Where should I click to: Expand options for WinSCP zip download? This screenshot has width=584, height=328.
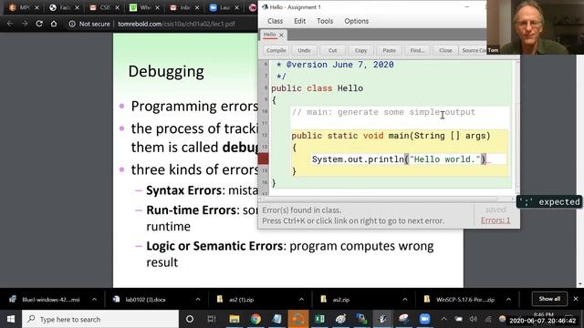(508, 300)
